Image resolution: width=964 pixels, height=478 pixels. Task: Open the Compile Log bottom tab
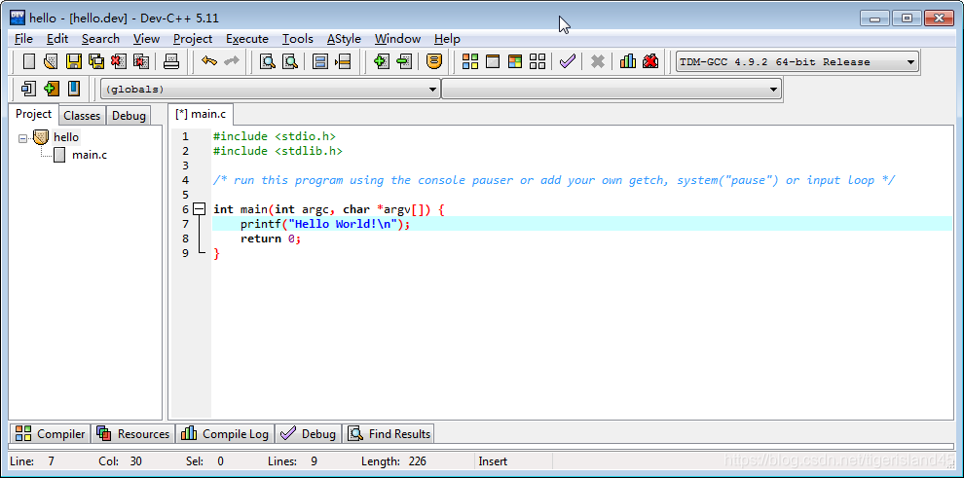pos(225,434)
